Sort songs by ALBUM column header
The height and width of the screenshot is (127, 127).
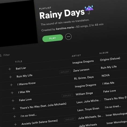104,53
